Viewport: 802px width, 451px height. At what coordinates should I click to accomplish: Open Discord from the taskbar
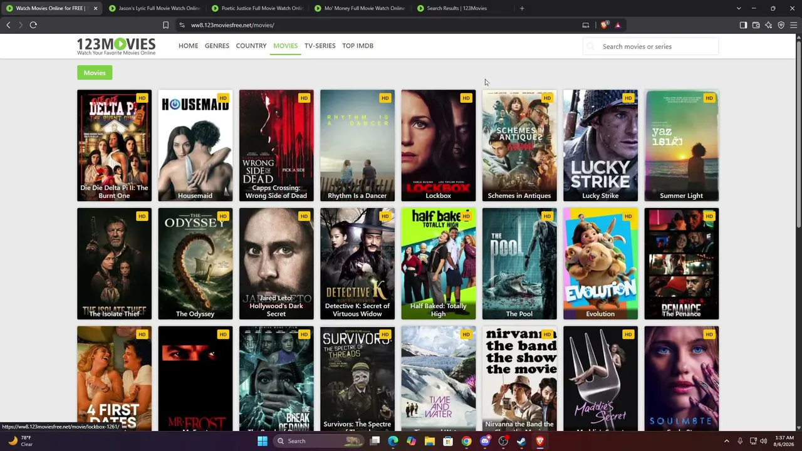484,441
